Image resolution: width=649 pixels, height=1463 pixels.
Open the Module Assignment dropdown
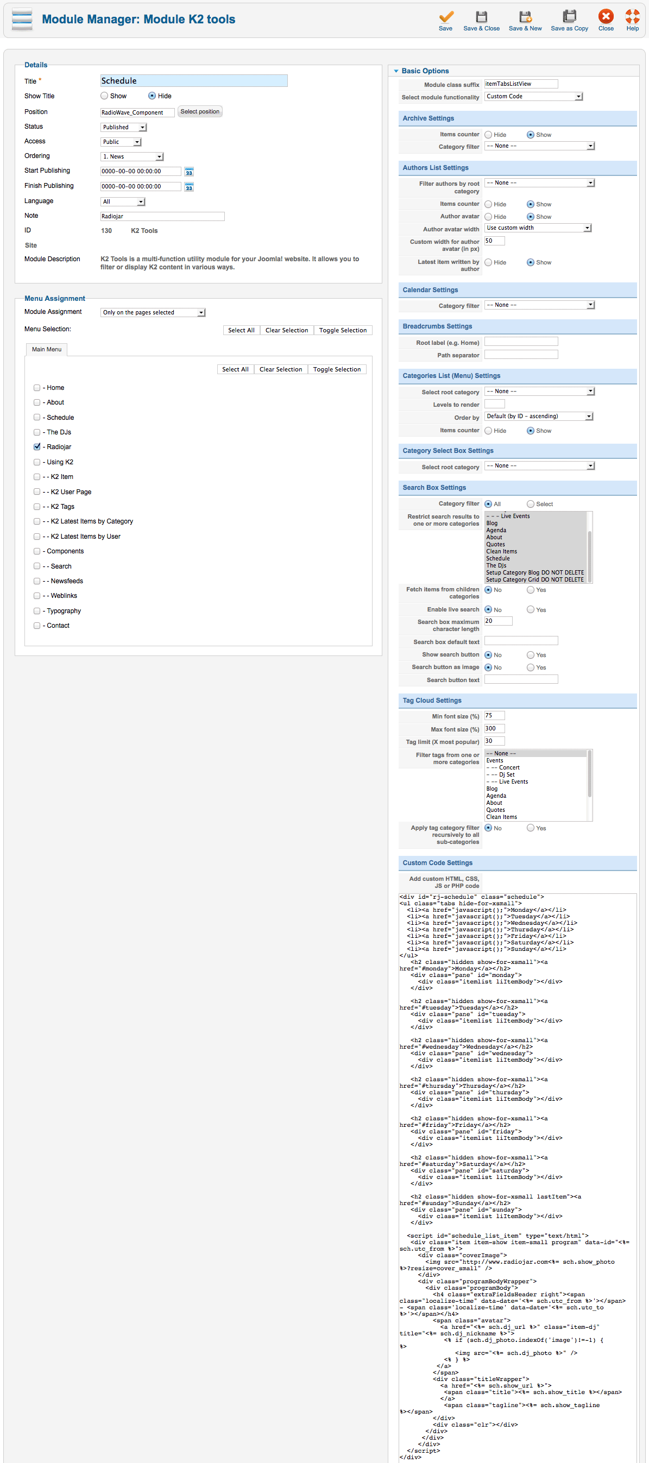tap(153, 313)
